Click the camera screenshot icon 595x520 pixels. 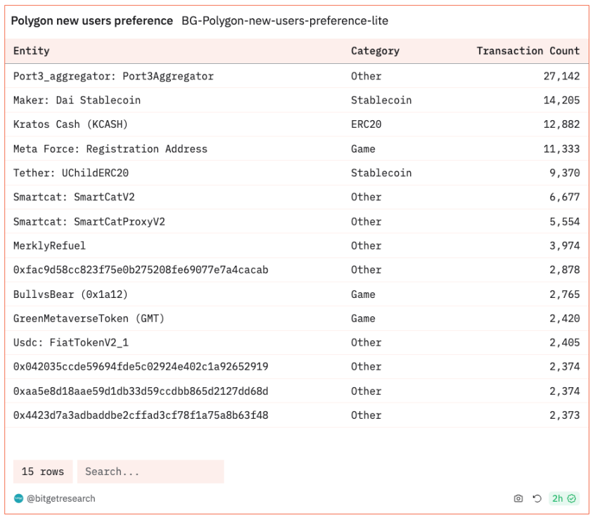[x=518, y=498]
